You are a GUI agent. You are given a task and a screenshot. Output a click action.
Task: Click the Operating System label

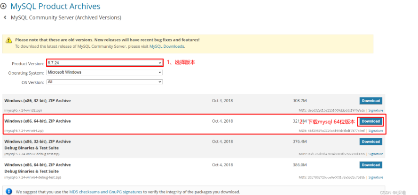point(26,73)
